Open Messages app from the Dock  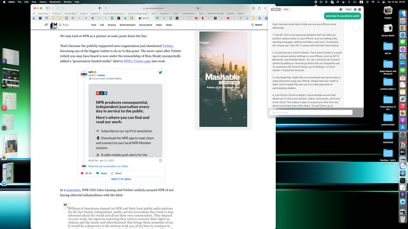coord(403,42)
